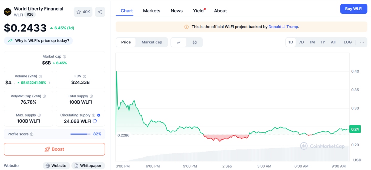The width and height of the screenshot is (371, 170).
Task: Select the Market cap chart toggle
Action: click(152, 42)
